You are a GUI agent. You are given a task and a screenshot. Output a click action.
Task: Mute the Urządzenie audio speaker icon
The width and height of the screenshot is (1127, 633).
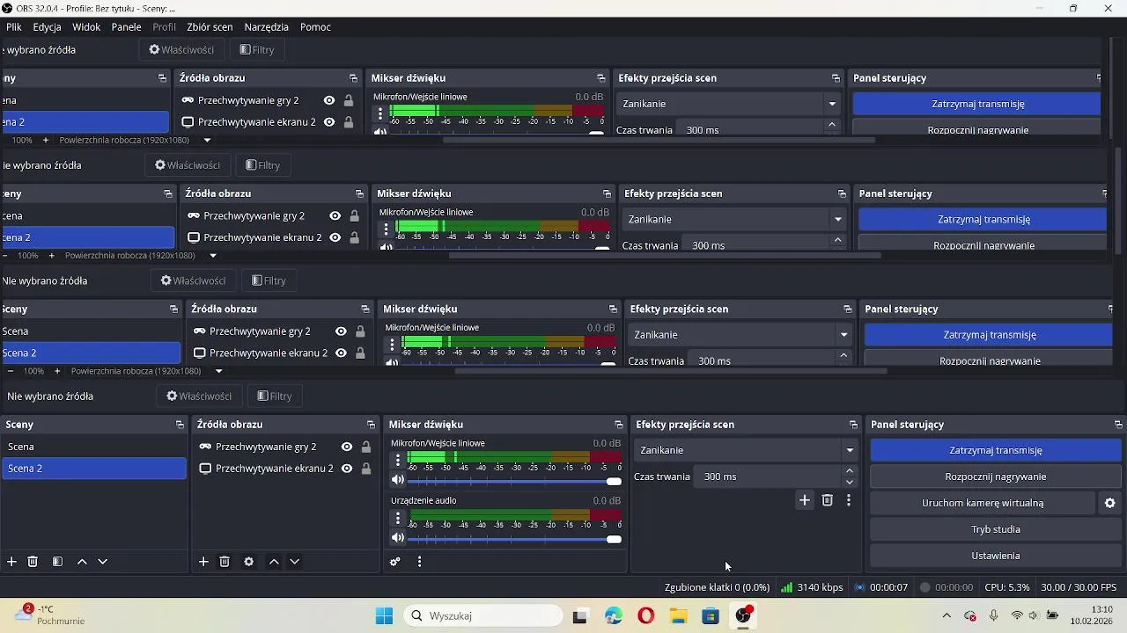[x=398, y=538]
